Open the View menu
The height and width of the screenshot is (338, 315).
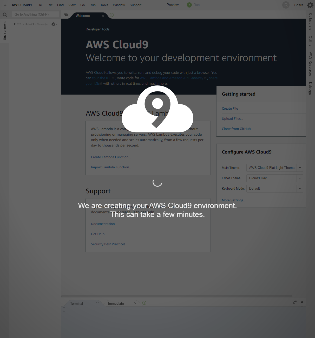click(x=72, y=5)
